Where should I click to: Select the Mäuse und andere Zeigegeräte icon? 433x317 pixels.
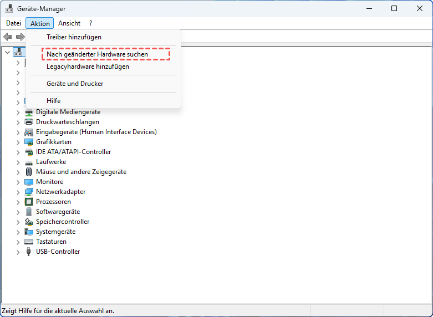(x=29, y=172)
